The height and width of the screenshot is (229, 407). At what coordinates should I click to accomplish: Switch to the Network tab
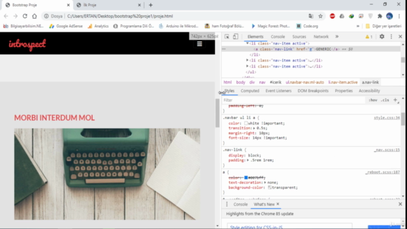coord(321,37)
